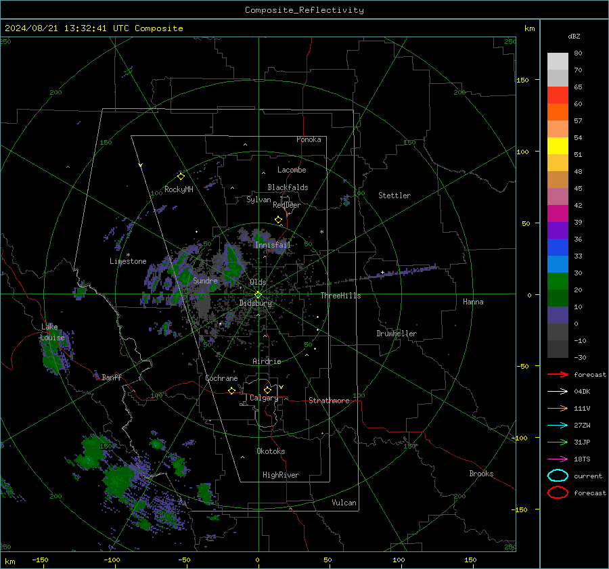Click the Sylvan label
This screenshot has width=609, height=569.
coord(258,200)
